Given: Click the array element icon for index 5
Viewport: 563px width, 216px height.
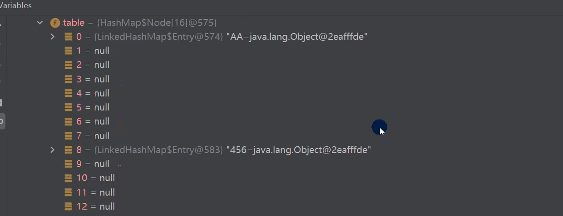Looking at the screenshot, I should [69, 107].
